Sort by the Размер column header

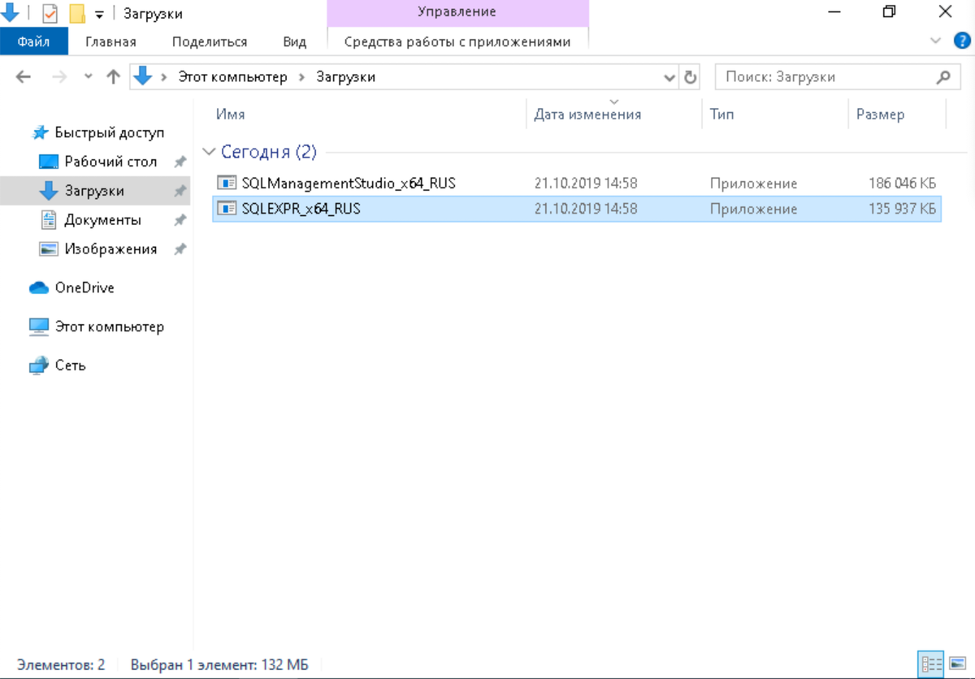[x=880, y=115]
